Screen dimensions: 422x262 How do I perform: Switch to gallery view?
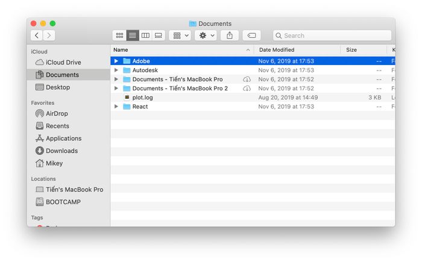(x=158, y=36)
